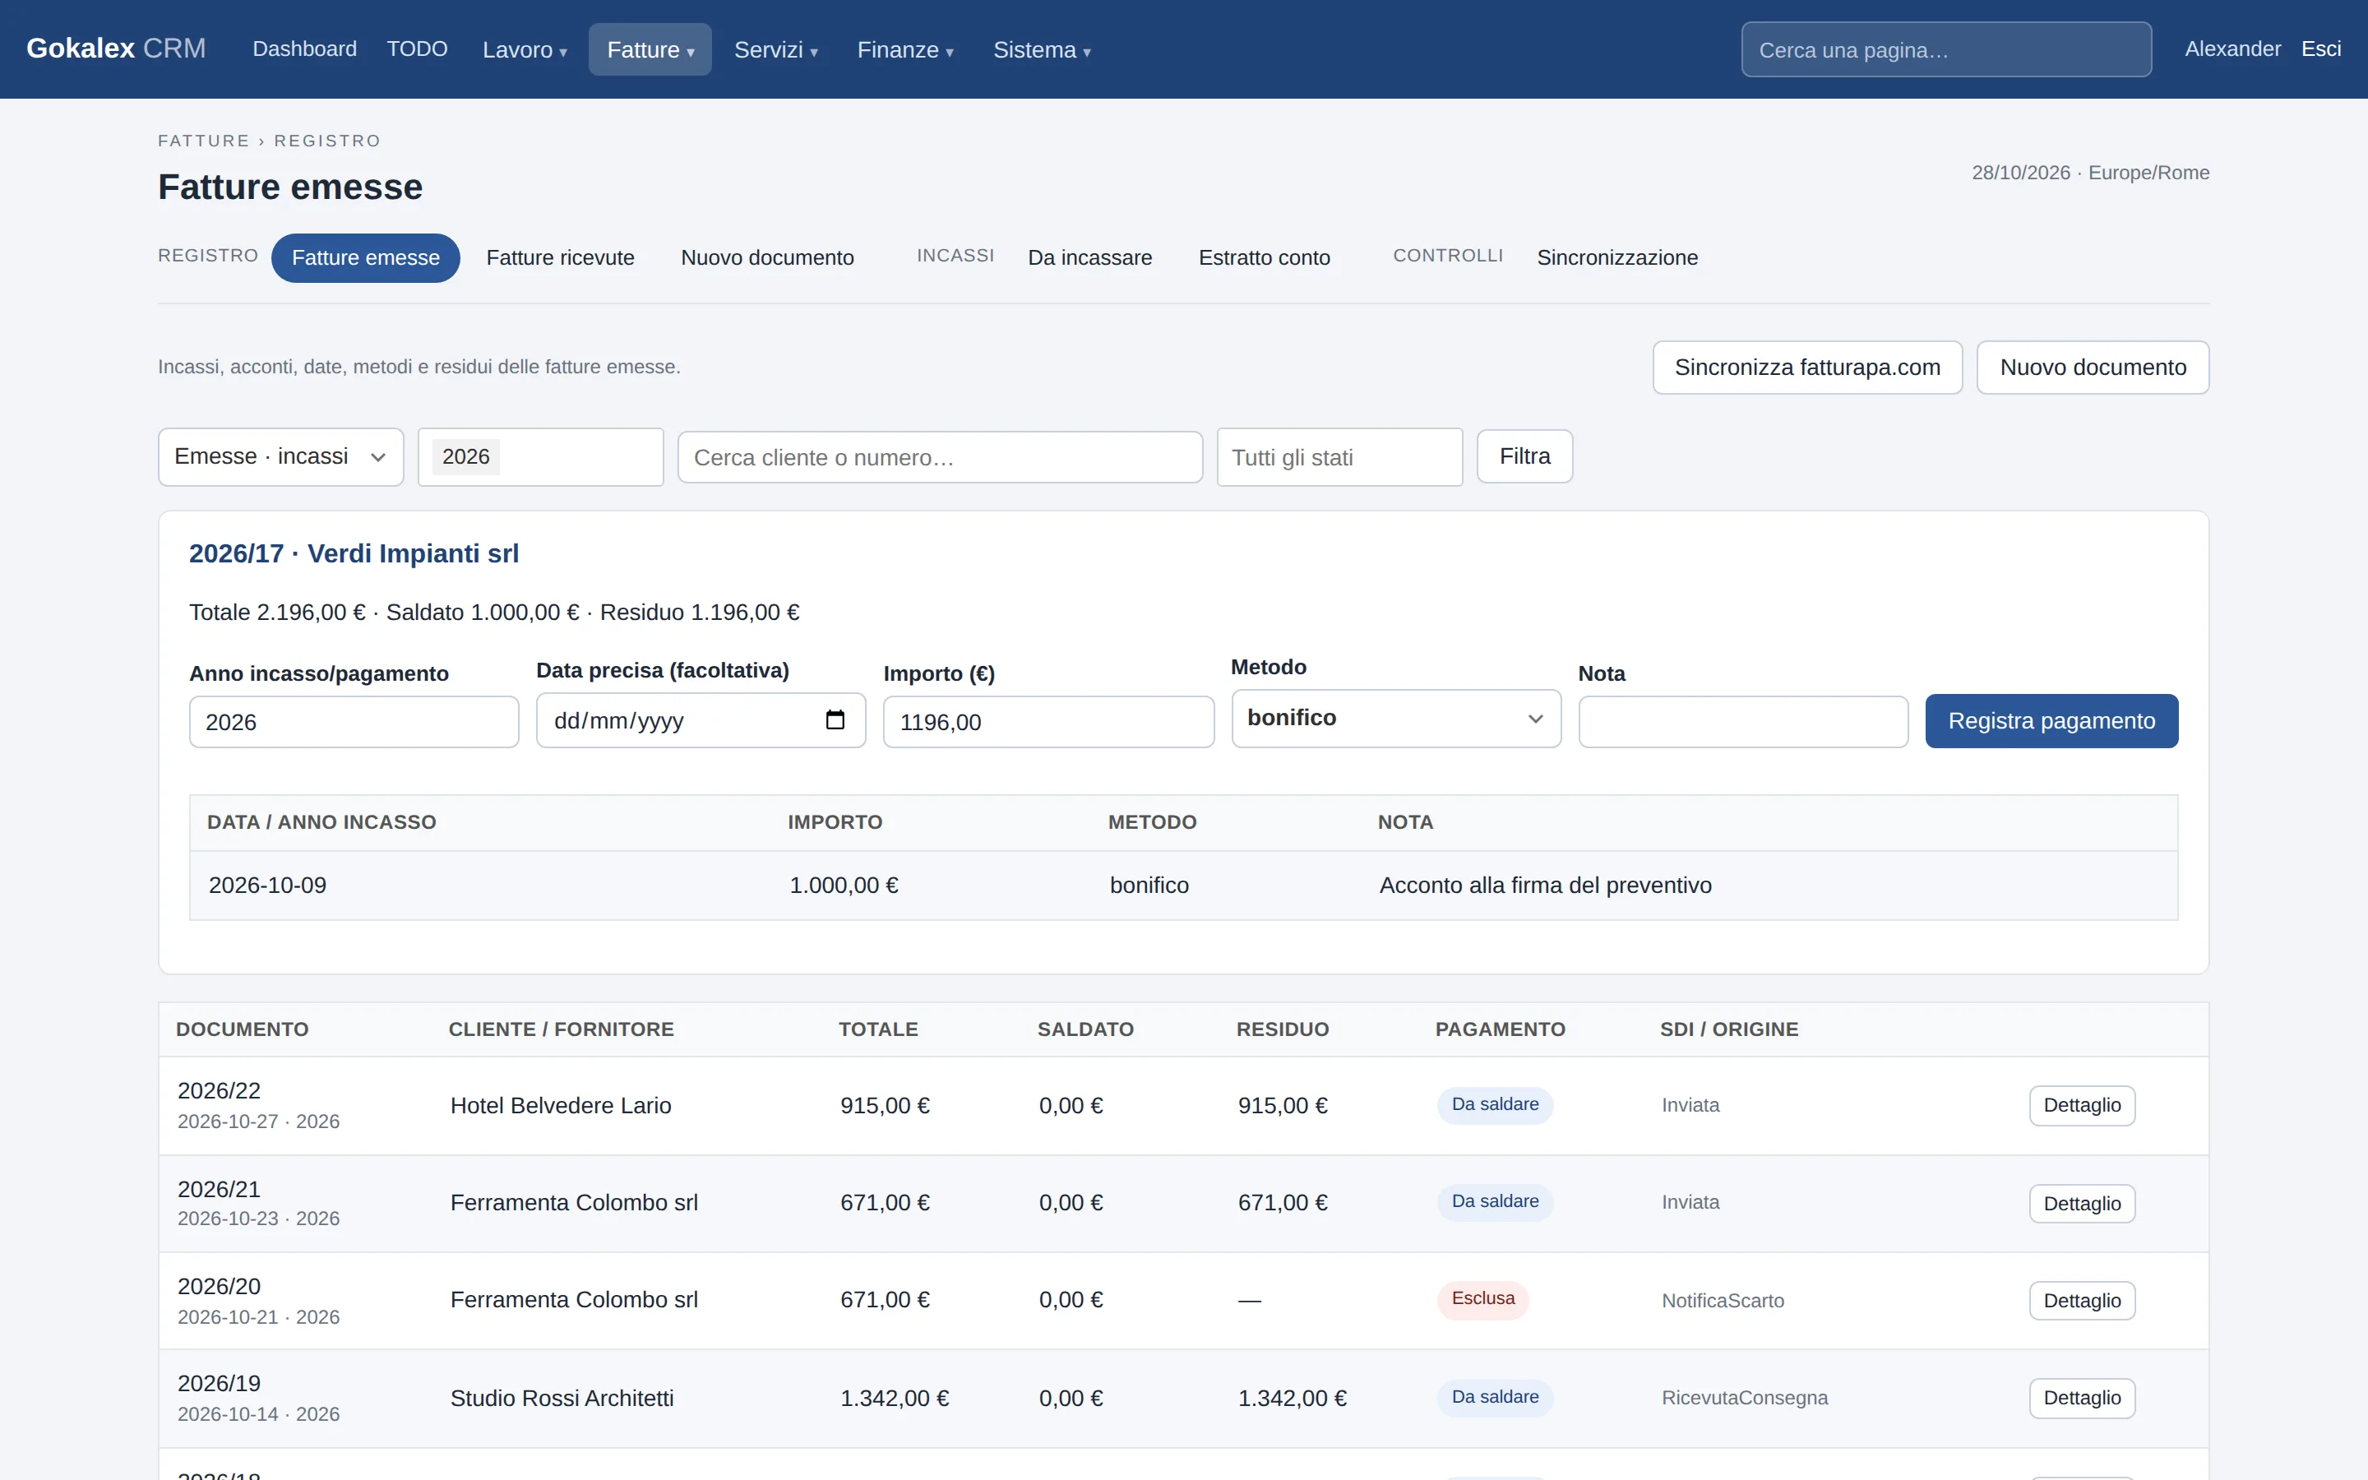Open the Nuovo documento tab
The image size is (2368, 1480).
(x=767, y=257)
